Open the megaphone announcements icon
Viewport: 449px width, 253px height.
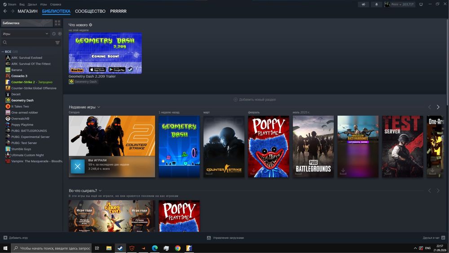(363, 4)
